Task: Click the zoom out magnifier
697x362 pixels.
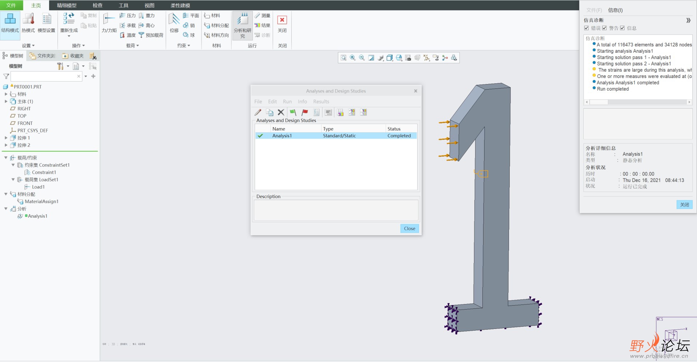Action: pos(362,58)
